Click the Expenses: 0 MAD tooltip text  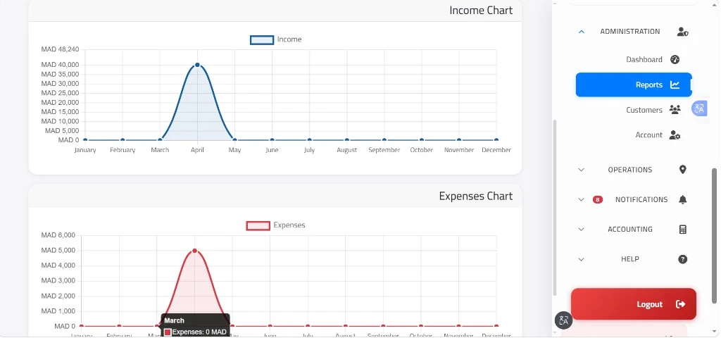pyautogui.click(x=199, y=332)
